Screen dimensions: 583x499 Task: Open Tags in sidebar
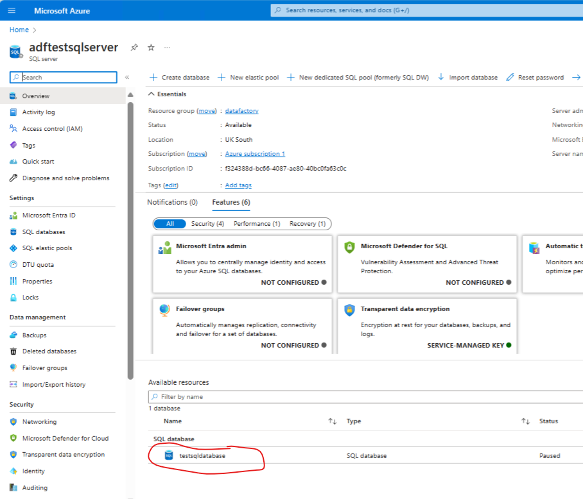pyautogui.click(x=28, y=145)
